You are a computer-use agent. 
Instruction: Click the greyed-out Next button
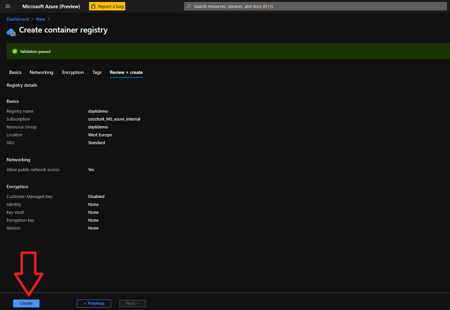coord(132,303)
